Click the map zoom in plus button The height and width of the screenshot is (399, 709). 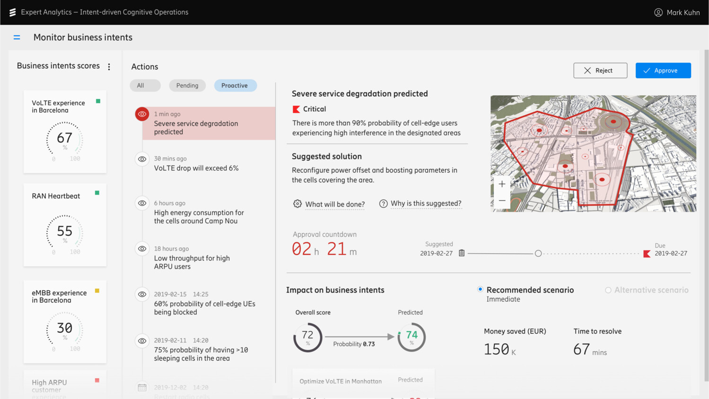[x=502, y=184]
